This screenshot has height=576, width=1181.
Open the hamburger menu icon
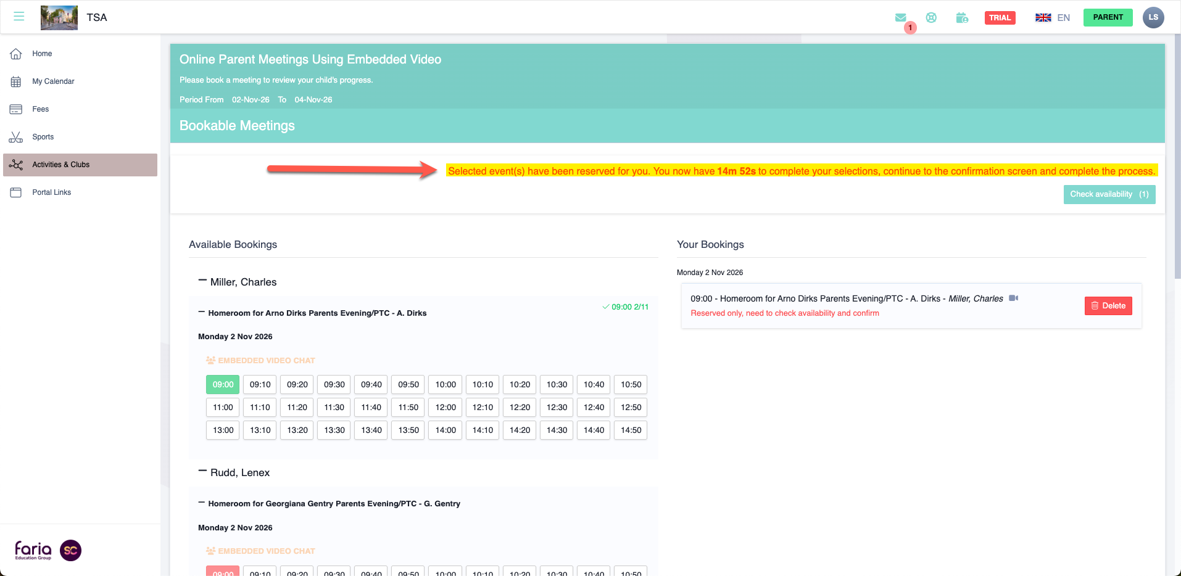(x=19, y=17)
